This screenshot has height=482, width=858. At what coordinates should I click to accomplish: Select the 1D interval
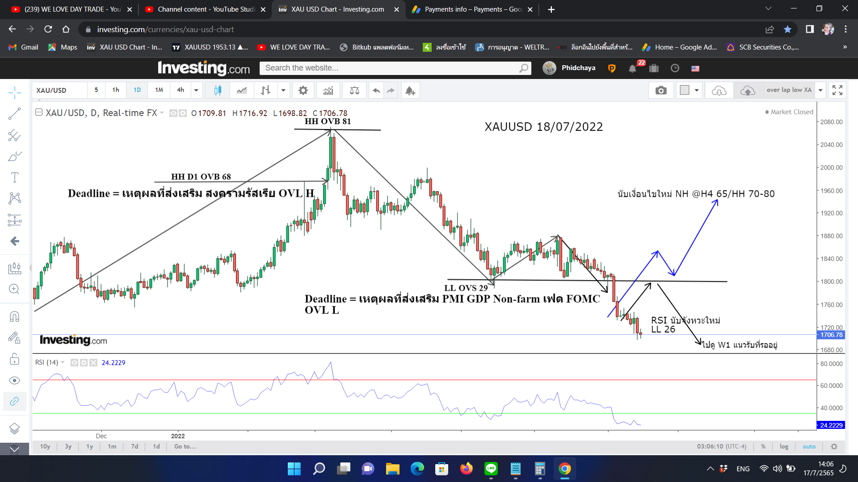click(137, 90)
